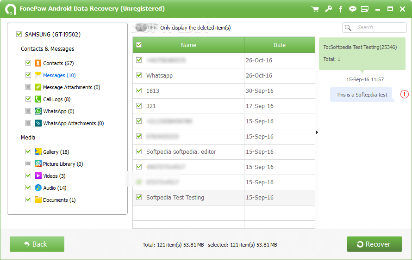Click the Message Attachments icon

(38, 87)
